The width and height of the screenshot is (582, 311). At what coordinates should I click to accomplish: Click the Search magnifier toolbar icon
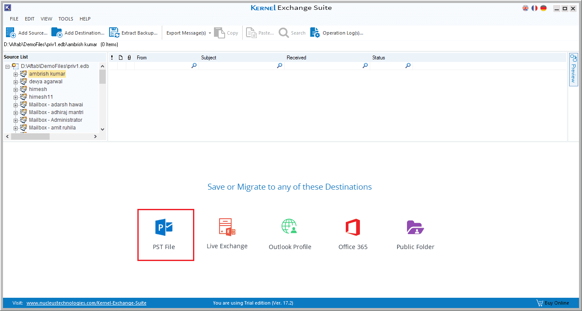point(284,32)
